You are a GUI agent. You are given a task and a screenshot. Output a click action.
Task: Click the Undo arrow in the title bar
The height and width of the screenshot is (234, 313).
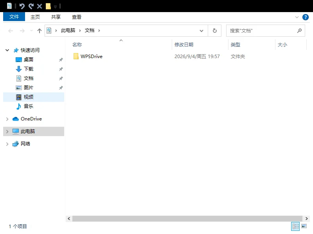click(22, 6)
